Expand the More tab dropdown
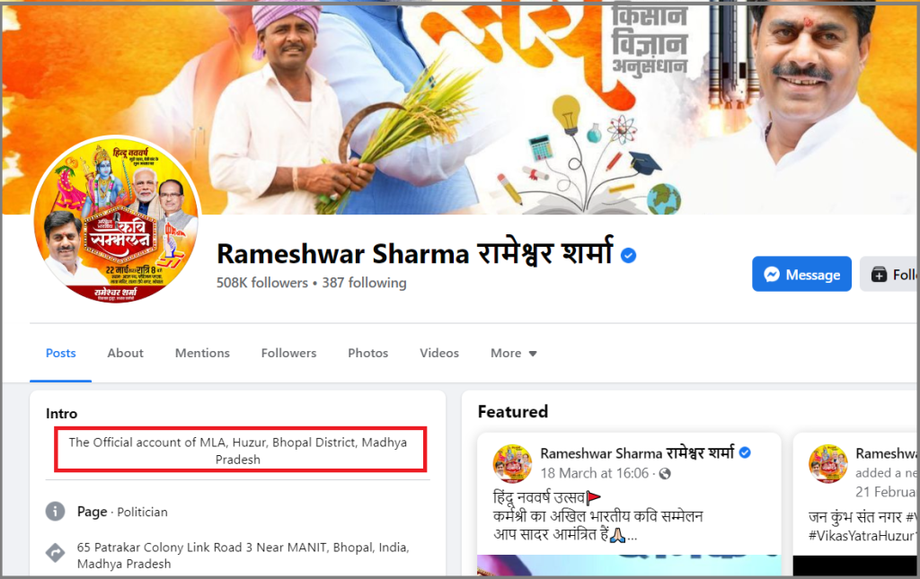 click(x=513, y=353)
